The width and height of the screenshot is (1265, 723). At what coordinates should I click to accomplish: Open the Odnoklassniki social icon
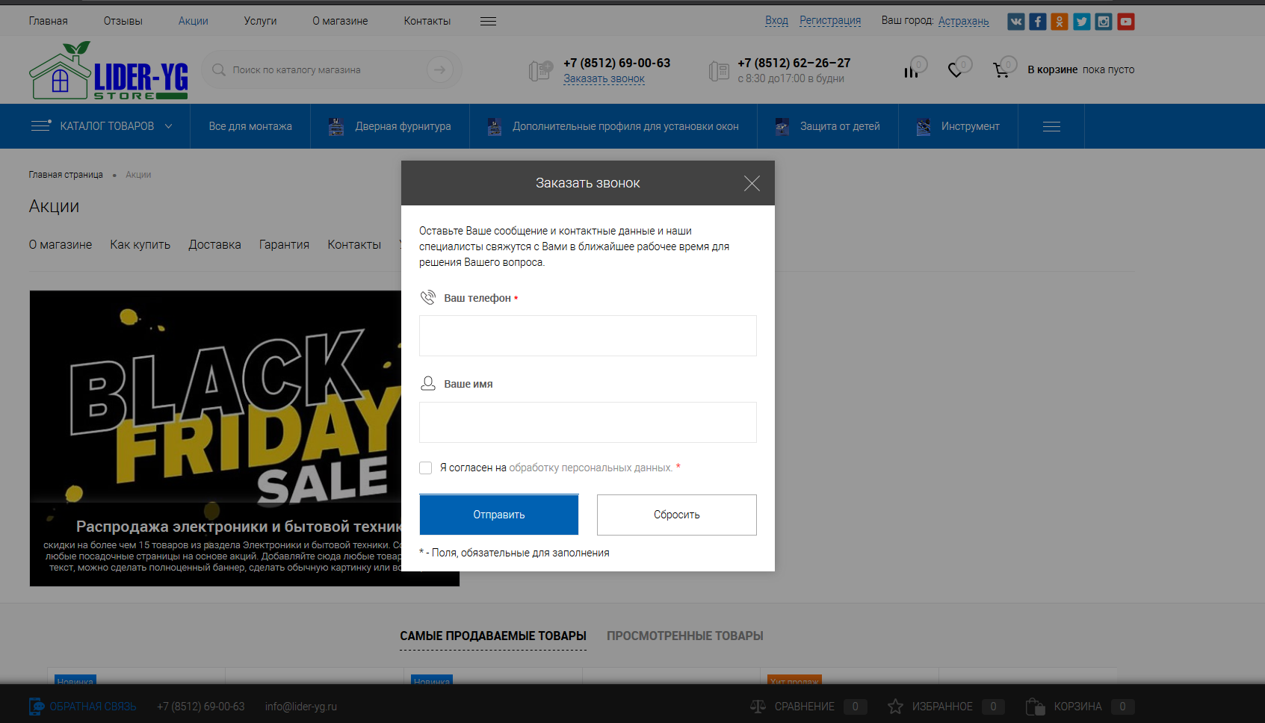[1060, 22]
